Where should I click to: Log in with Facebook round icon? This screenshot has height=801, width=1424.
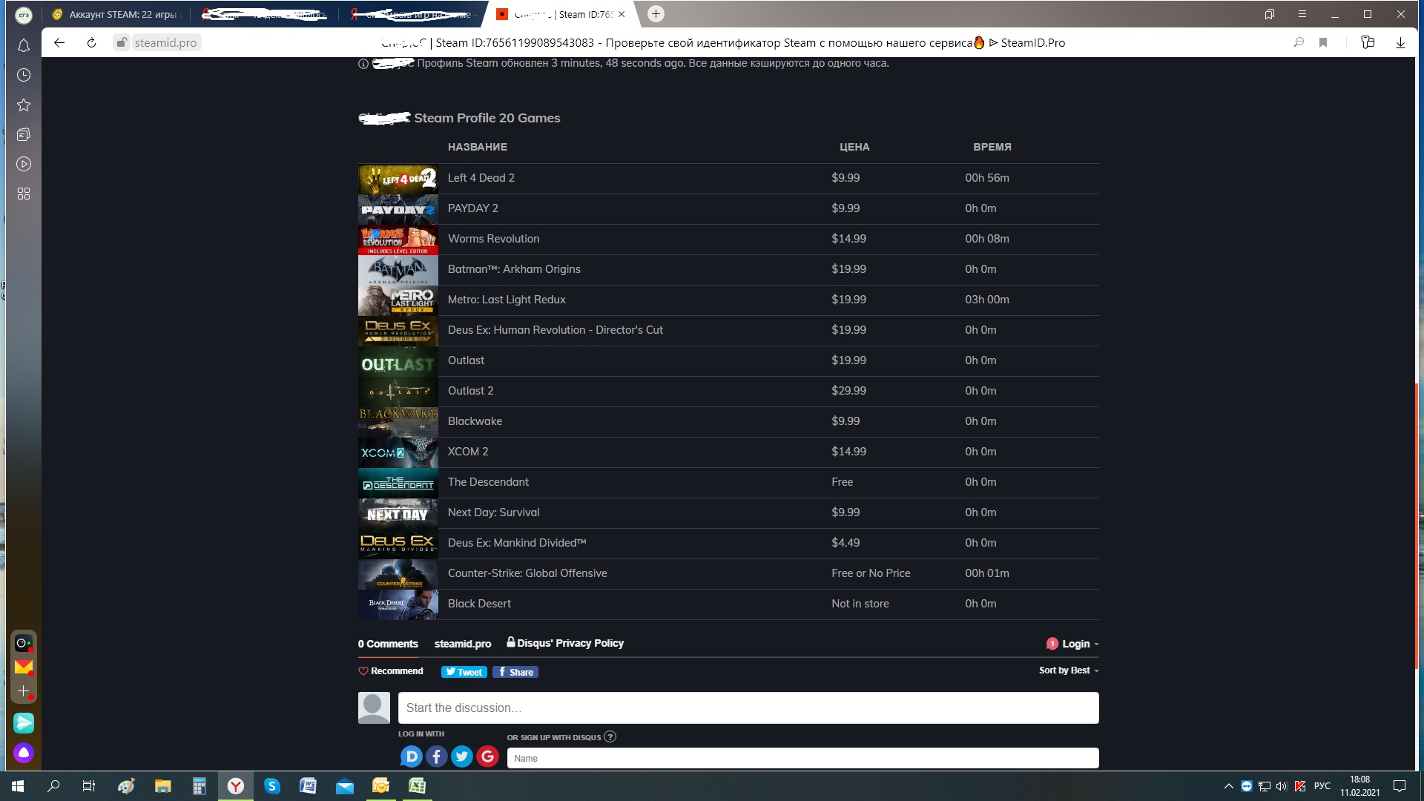437,756
